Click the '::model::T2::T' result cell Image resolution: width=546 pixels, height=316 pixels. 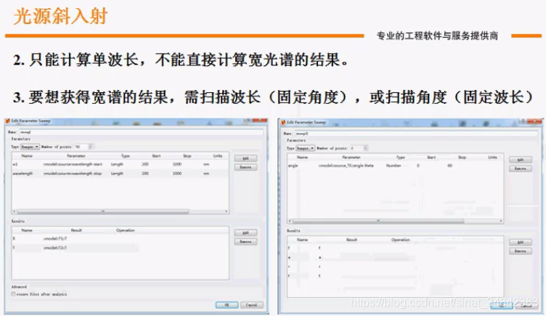(x=55, y=248)
